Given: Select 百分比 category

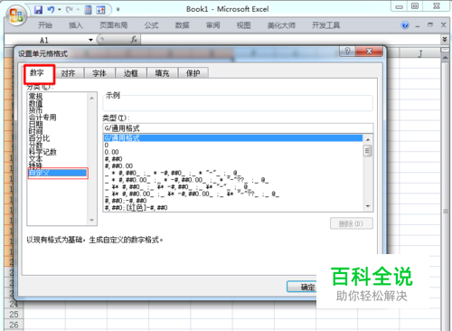Looking at the screenshot, I should click(x=39, y=138).
